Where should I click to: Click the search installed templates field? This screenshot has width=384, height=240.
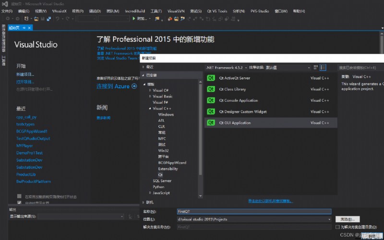[x=360, y=68]
